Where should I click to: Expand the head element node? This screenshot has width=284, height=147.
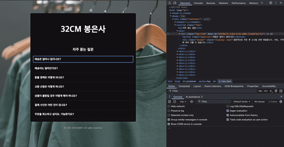(x=171, y=13)
